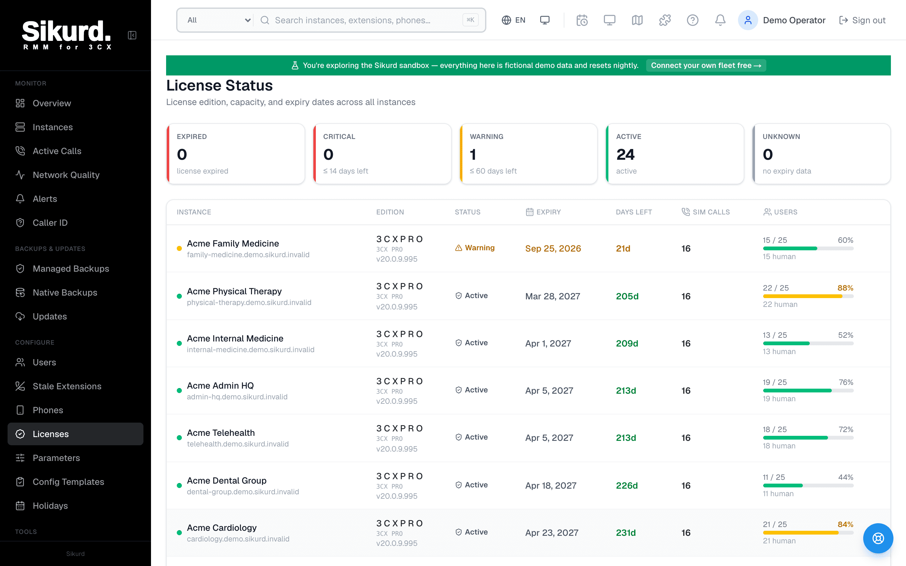Viewport: 906px width, 566px height.
Task: Open Alerts in sidebar
Action: click(75, 199)
